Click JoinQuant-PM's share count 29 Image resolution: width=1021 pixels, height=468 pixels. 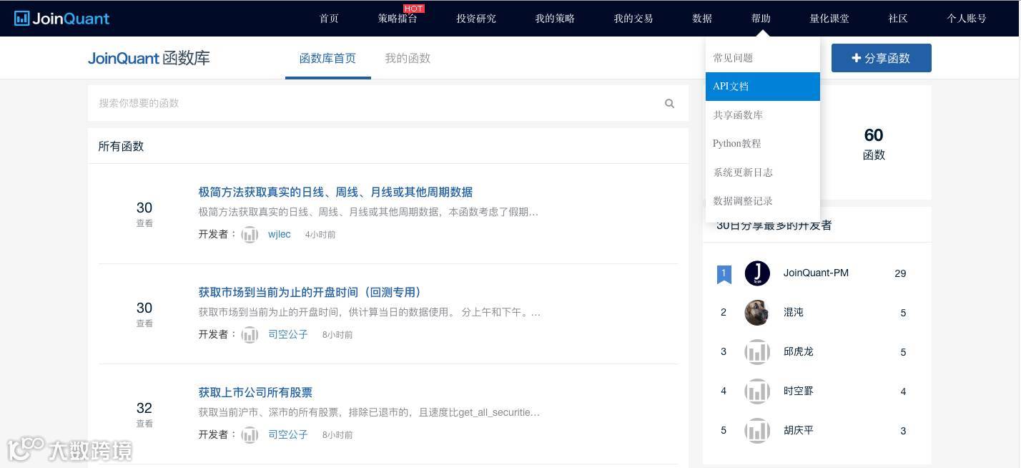[x=900, y=274]
